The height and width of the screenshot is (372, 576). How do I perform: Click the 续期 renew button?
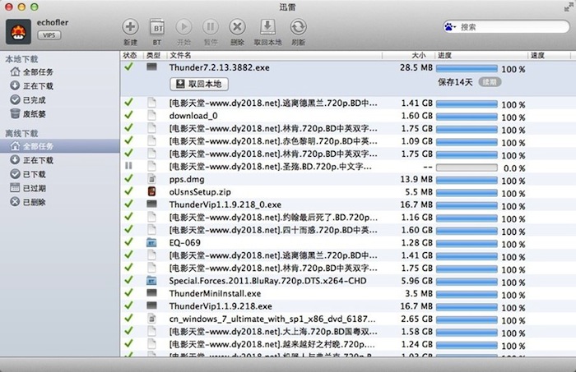pyautogui.click(x=490, y=82)
